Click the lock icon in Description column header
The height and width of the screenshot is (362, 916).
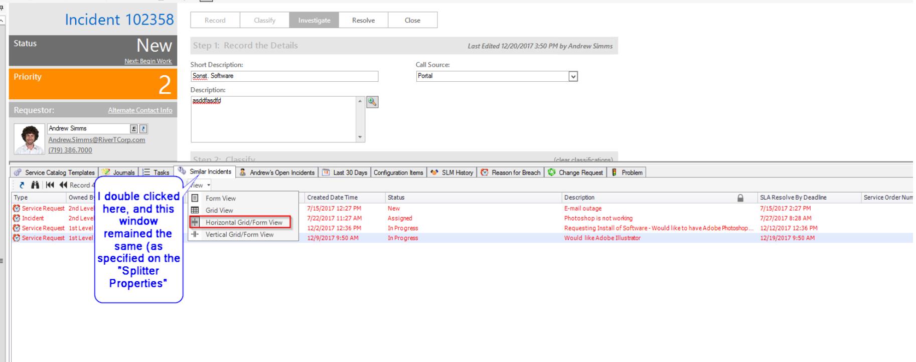[x=740, y=198]
